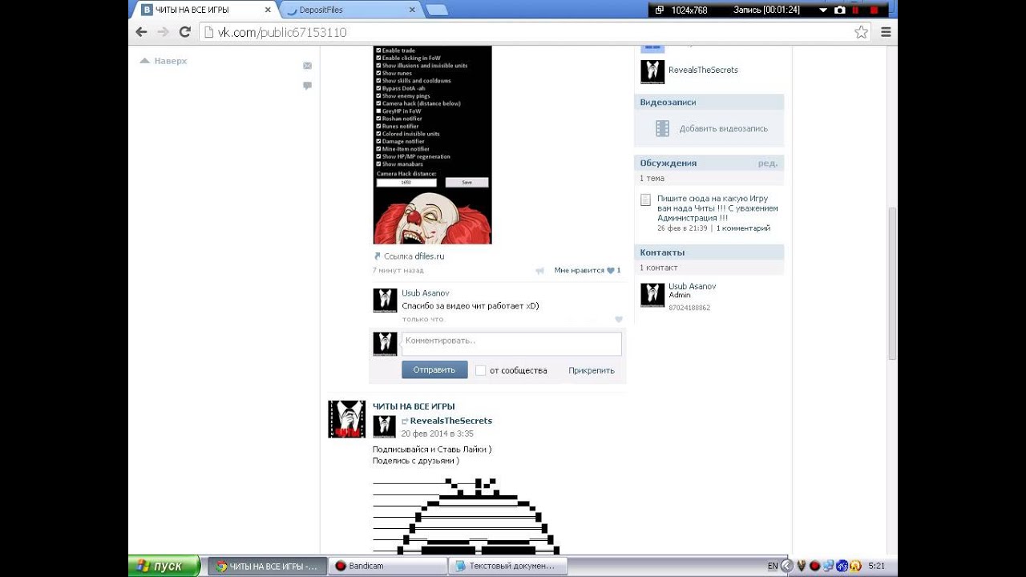Click the RevealsTheSecrets link in the sidebar
1026x577 pixels.
703,70
